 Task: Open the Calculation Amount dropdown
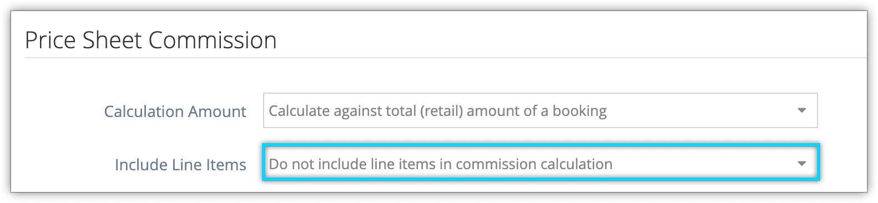pyautogui.click(x=540, y=110)
